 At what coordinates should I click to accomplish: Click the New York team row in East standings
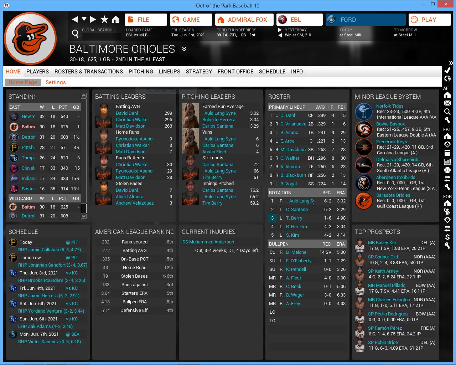[x=45, y=117]
